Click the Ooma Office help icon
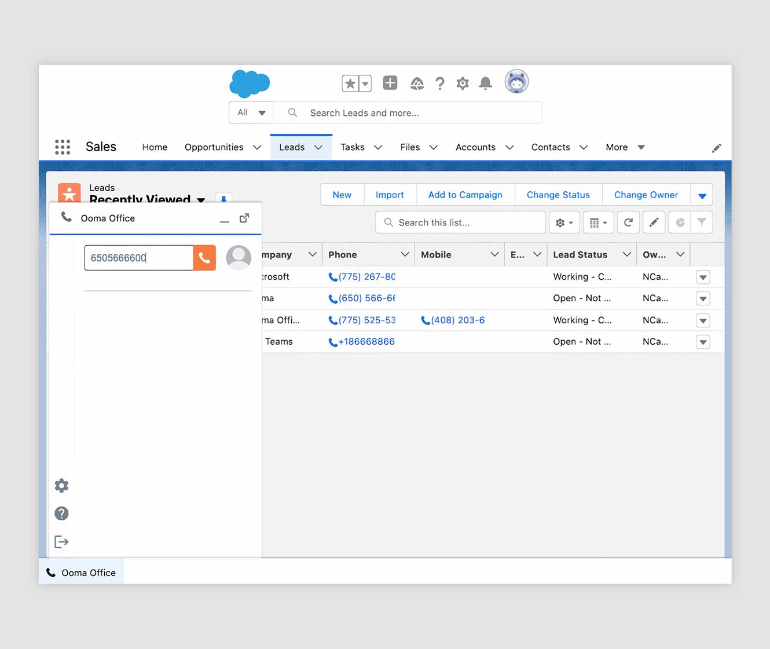The image size is (770, 649). tap(61, 513)
